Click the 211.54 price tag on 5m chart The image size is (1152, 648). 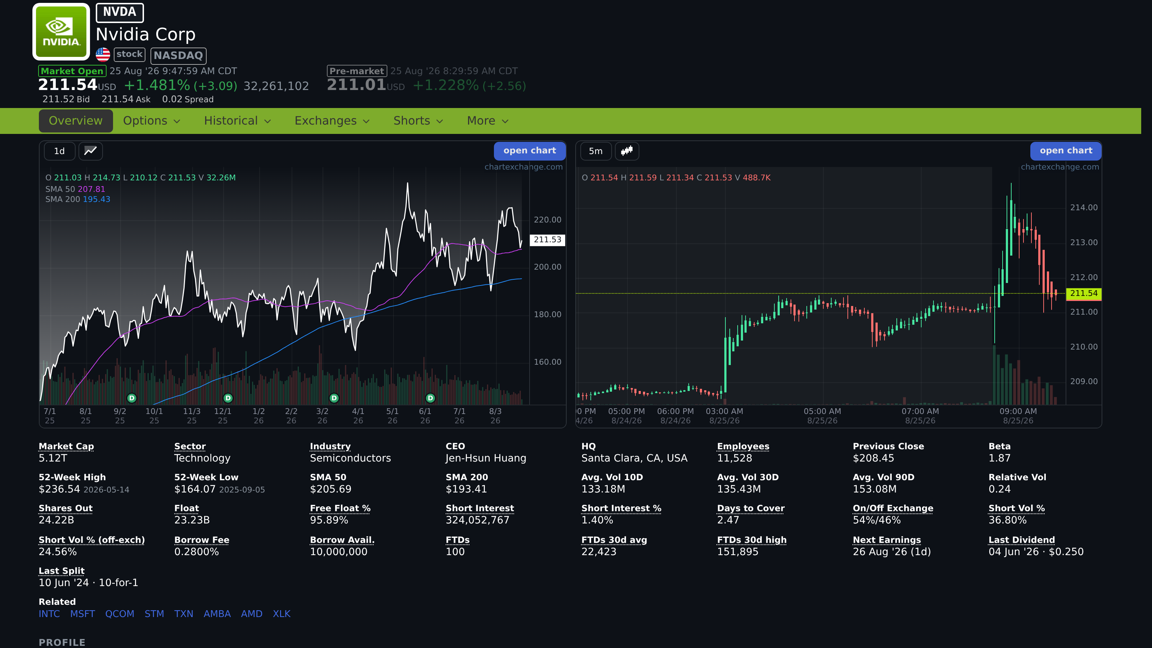(1084, 293)
